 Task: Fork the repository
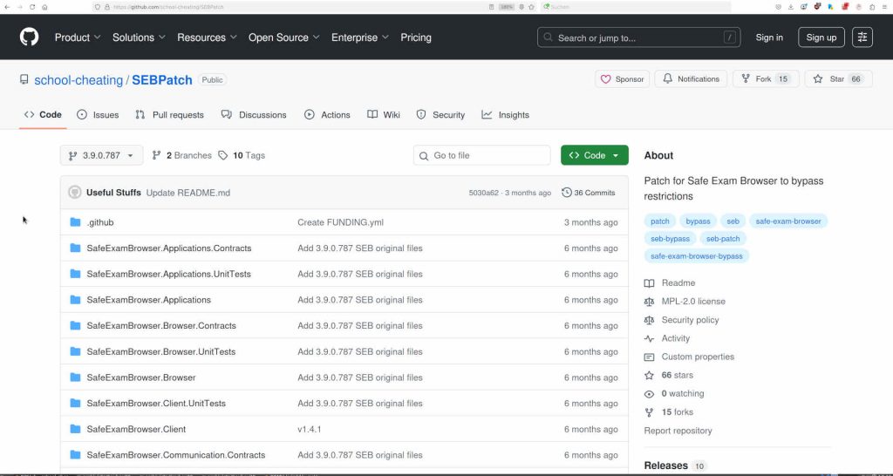click(766, 79)
